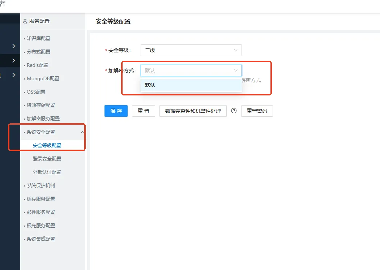The image size is (380, 270).
Task: Expand the highlighted row chevron in dark sidebar
Action: [14, 60]
